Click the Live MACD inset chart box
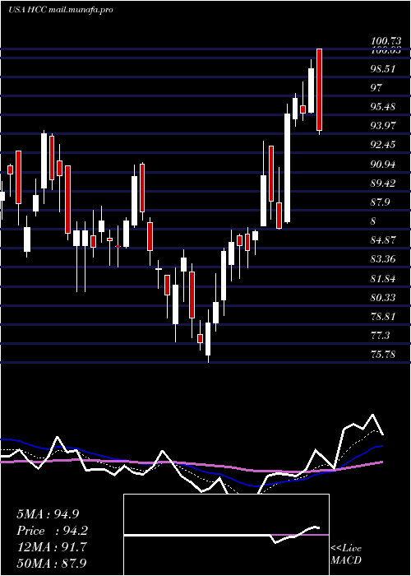The width and height of the screenshot is (411, 576). coord(226,535)
